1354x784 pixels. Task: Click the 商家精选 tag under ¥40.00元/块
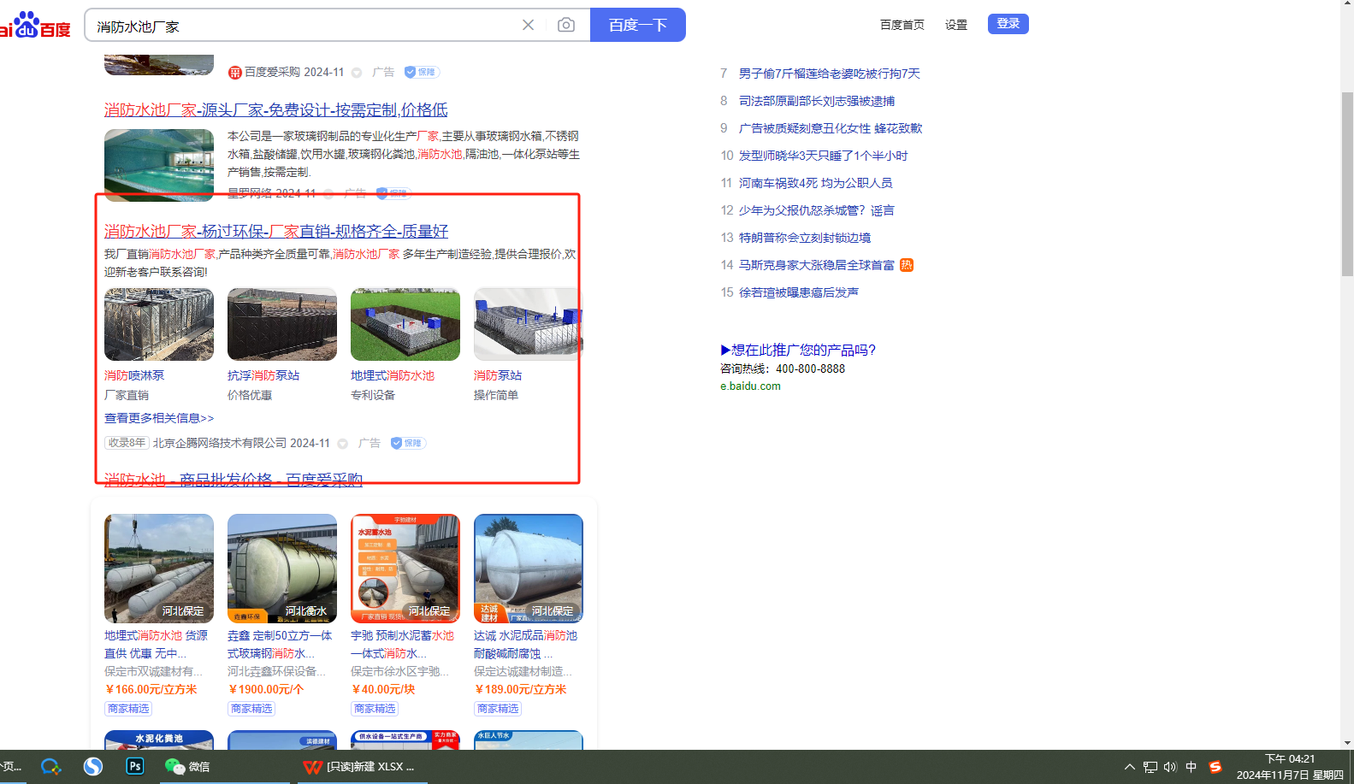click(375, 709)
